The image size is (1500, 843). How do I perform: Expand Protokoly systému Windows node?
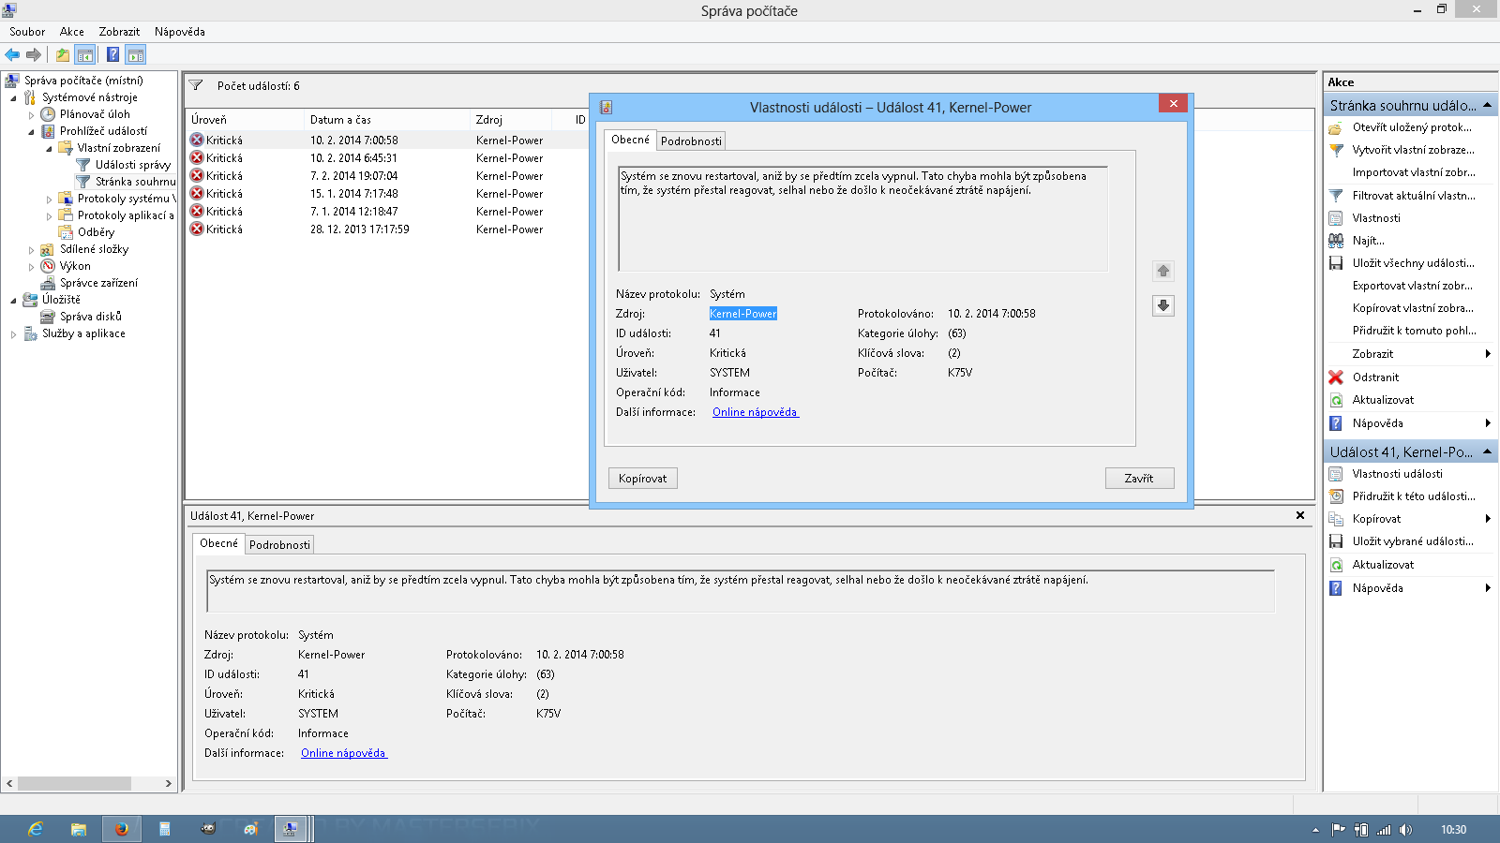pyautogui.click(x=49, y=200)
